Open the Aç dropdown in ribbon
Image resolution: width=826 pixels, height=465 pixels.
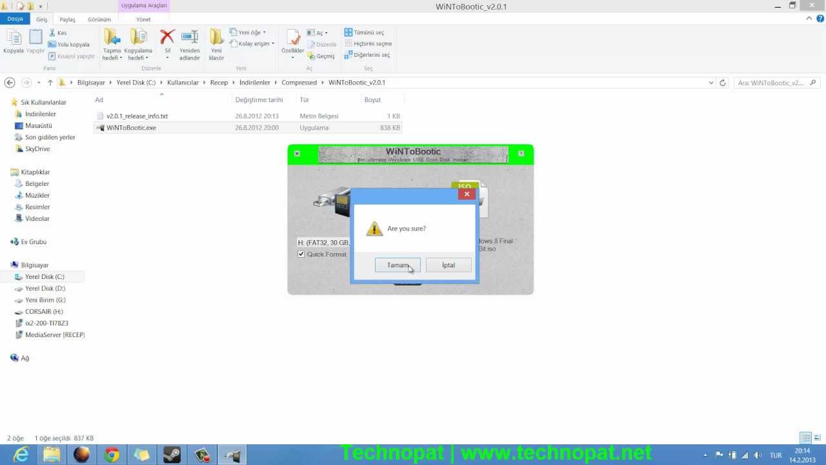pos(317,33)
